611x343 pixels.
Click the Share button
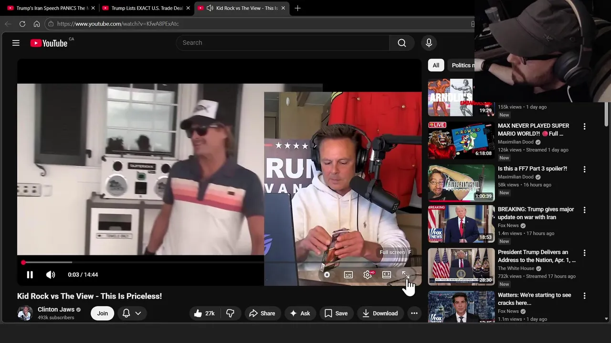pos(262,313)
